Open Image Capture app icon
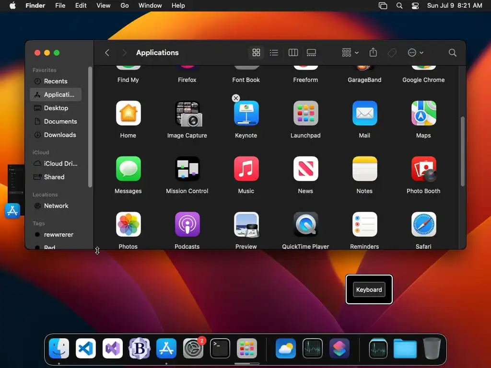491x368 pixels. 187,113
